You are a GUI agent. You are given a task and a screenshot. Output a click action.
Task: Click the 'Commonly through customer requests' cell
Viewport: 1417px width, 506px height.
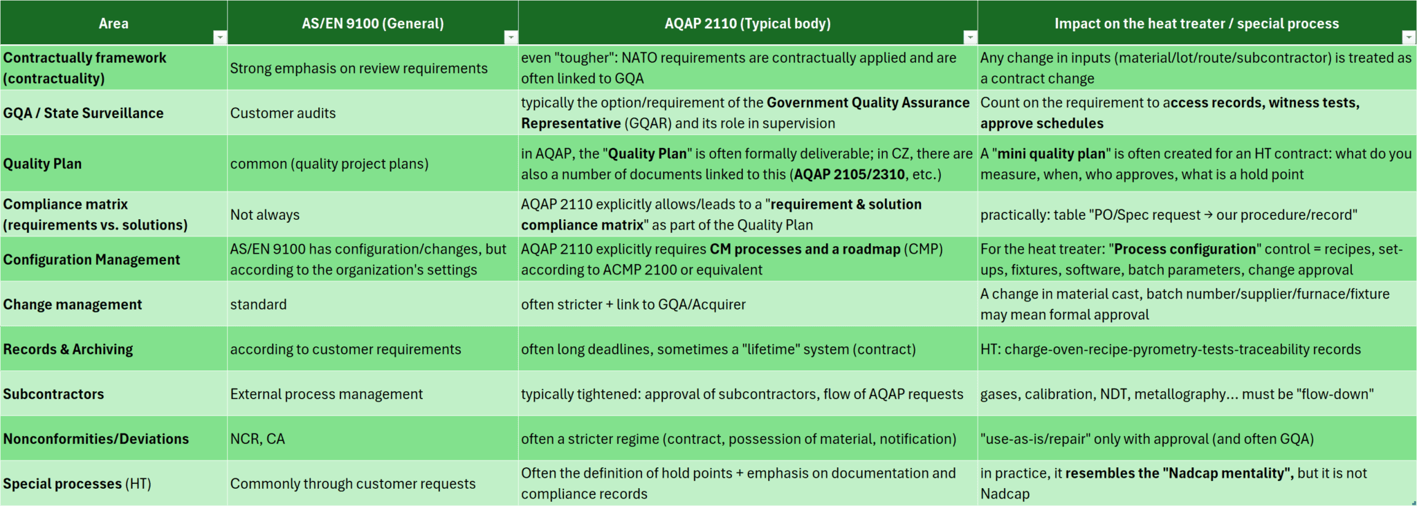pyautogui.click(x=373, y=483)
